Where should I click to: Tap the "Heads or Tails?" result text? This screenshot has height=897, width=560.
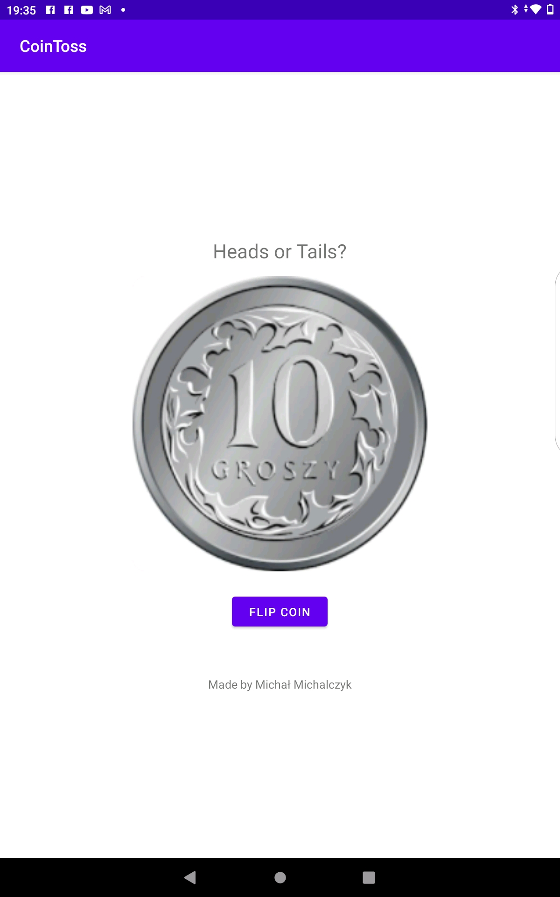point(280,252)
